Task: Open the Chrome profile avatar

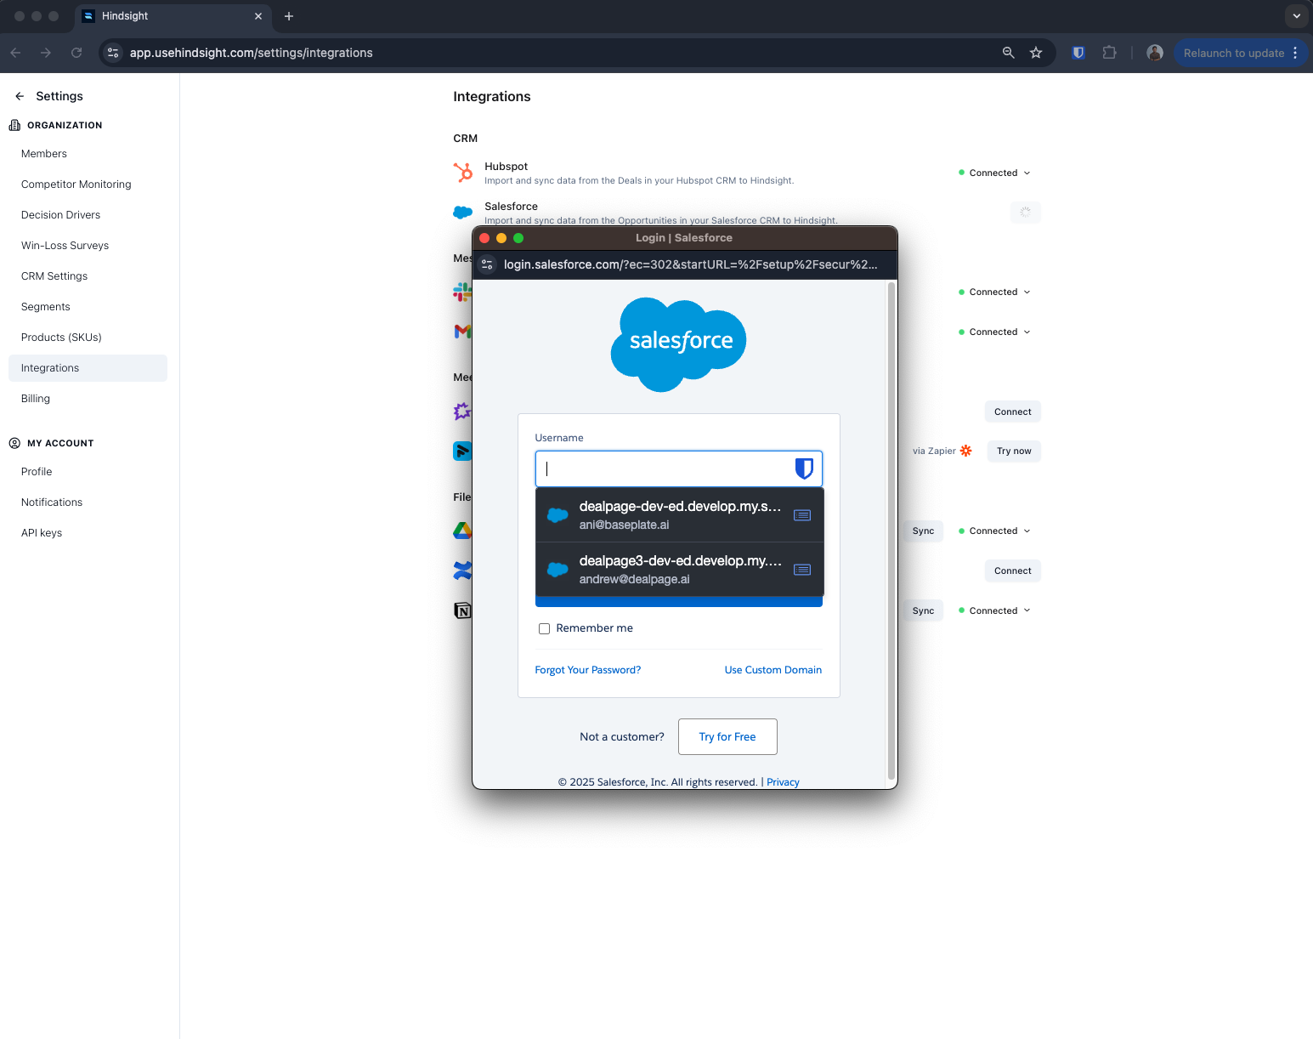Action: [1155, 53]
